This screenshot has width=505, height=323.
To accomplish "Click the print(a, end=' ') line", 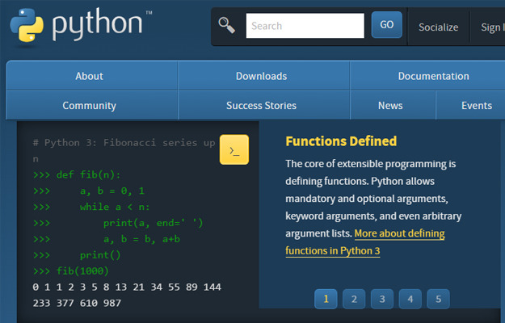I will pos(118,223).
